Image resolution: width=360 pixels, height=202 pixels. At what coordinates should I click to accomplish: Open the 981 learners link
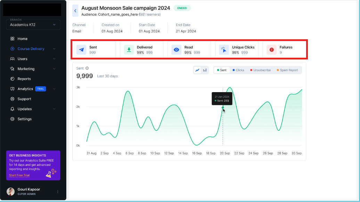tap(149, 15)
